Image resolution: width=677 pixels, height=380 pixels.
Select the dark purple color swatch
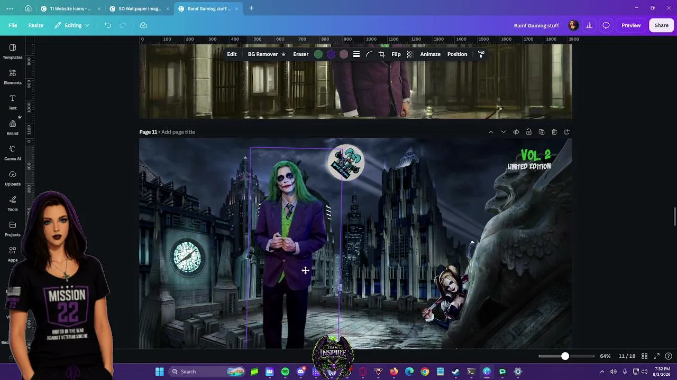[x=331, y=54]
